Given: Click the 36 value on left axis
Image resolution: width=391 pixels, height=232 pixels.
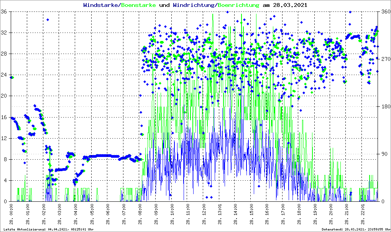Looking at the screenshot, I should tap(6, 12).
